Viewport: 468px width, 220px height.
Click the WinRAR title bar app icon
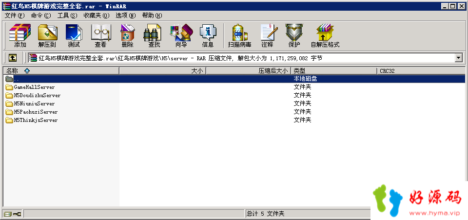coord(6,6)
